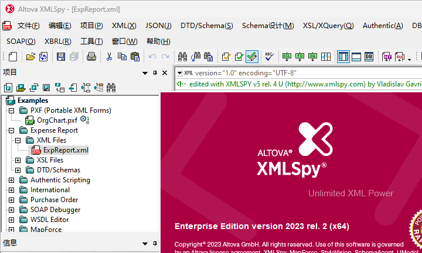
Task: Run XSL transformation icon
Action: (287, 57)
